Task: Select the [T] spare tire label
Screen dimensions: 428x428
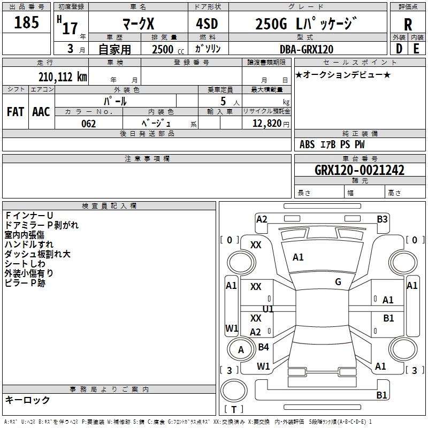Action: [234, 409]
